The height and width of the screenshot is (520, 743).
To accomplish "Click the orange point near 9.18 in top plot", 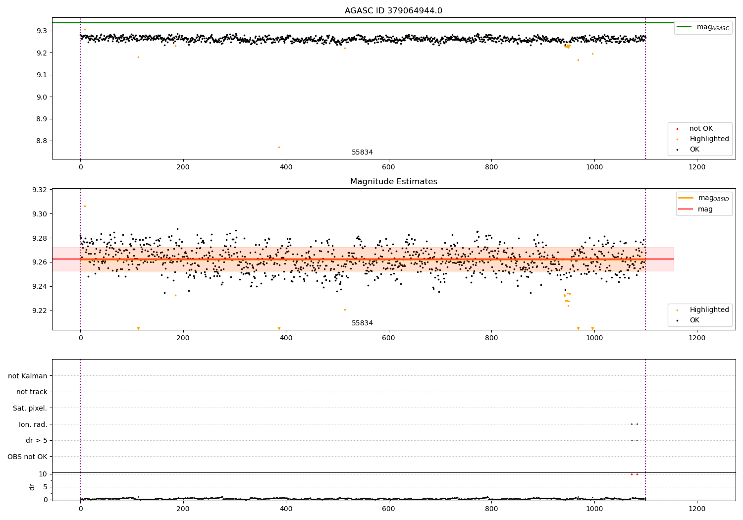I will coord(138,57).
